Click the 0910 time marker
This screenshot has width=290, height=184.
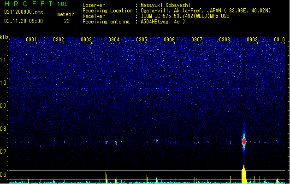pos(279,39)
